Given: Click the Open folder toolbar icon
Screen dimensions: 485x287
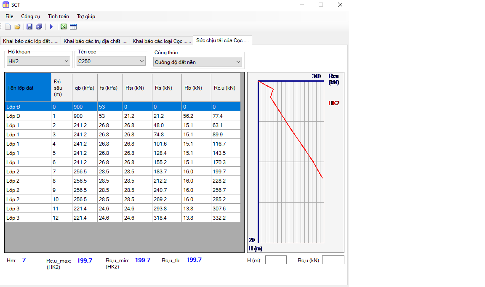Looking at the screenshot, I should pyautogui.click(x=17, y=27).
